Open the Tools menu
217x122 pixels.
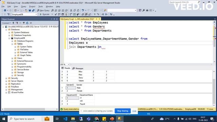[x=40, y=6]
